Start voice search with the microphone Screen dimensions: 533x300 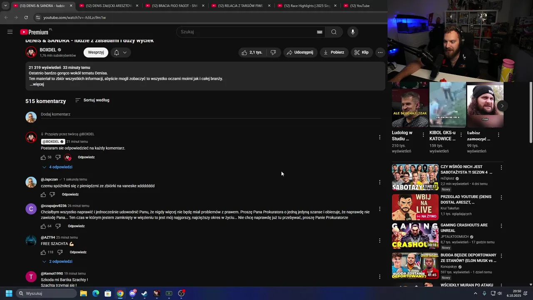click(x=353, y=32)
